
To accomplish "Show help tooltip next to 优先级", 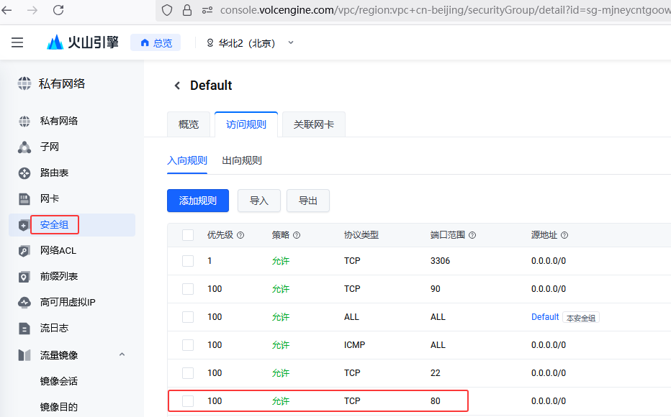I will 240,235.
